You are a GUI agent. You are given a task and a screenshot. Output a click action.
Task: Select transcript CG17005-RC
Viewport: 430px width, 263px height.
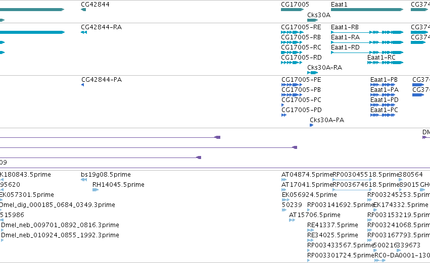[x=301, y=47]
